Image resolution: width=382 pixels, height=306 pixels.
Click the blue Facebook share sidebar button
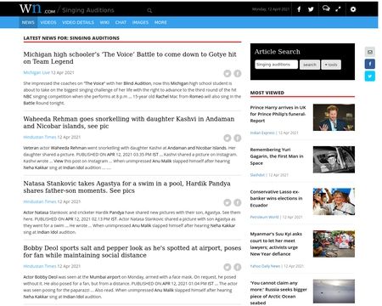coord(370,64)
